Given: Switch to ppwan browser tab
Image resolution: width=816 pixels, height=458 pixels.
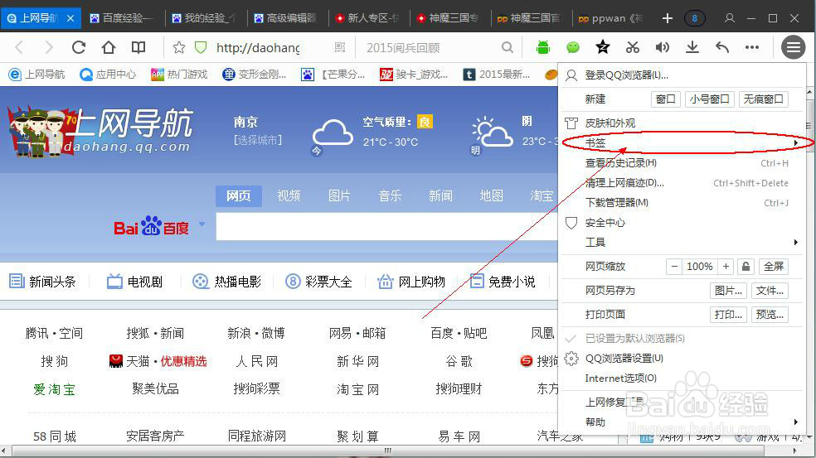Looking at the screenshot, I should [611, 18].
